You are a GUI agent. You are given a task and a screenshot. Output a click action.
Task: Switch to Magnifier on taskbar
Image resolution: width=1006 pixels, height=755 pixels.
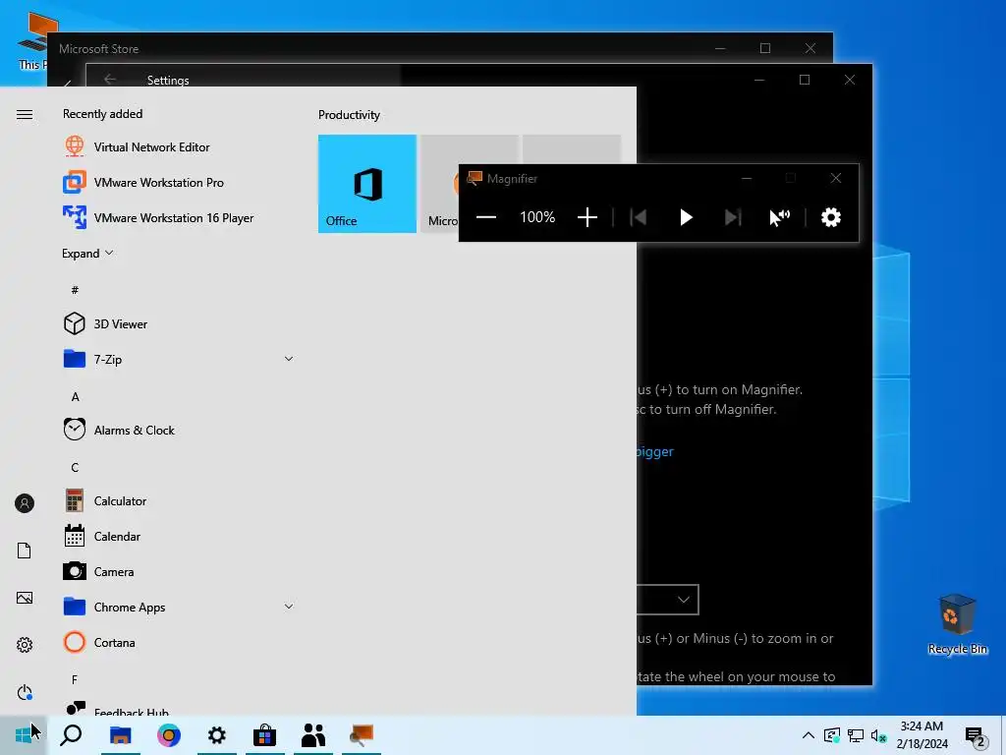pos(362,734)
